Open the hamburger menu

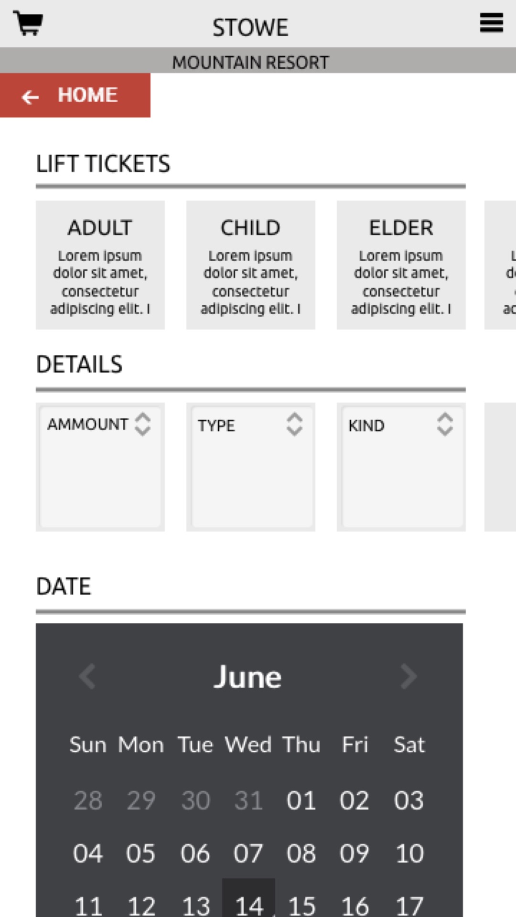(491, 23)
